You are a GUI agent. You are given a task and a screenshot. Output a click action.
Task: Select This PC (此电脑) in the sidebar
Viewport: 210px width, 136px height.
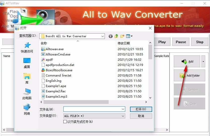click(x=27, y=94)
